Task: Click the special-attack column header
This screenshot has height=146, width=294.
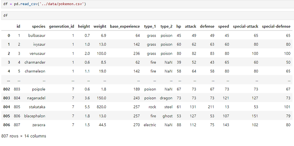Action: [245, 26]
